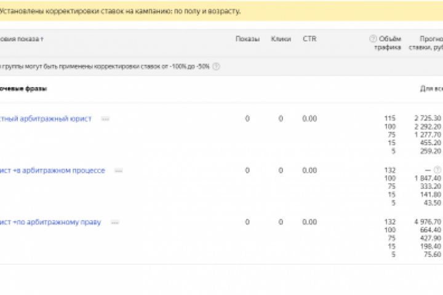Open the +по арбитражному праву phrase link

50,222
